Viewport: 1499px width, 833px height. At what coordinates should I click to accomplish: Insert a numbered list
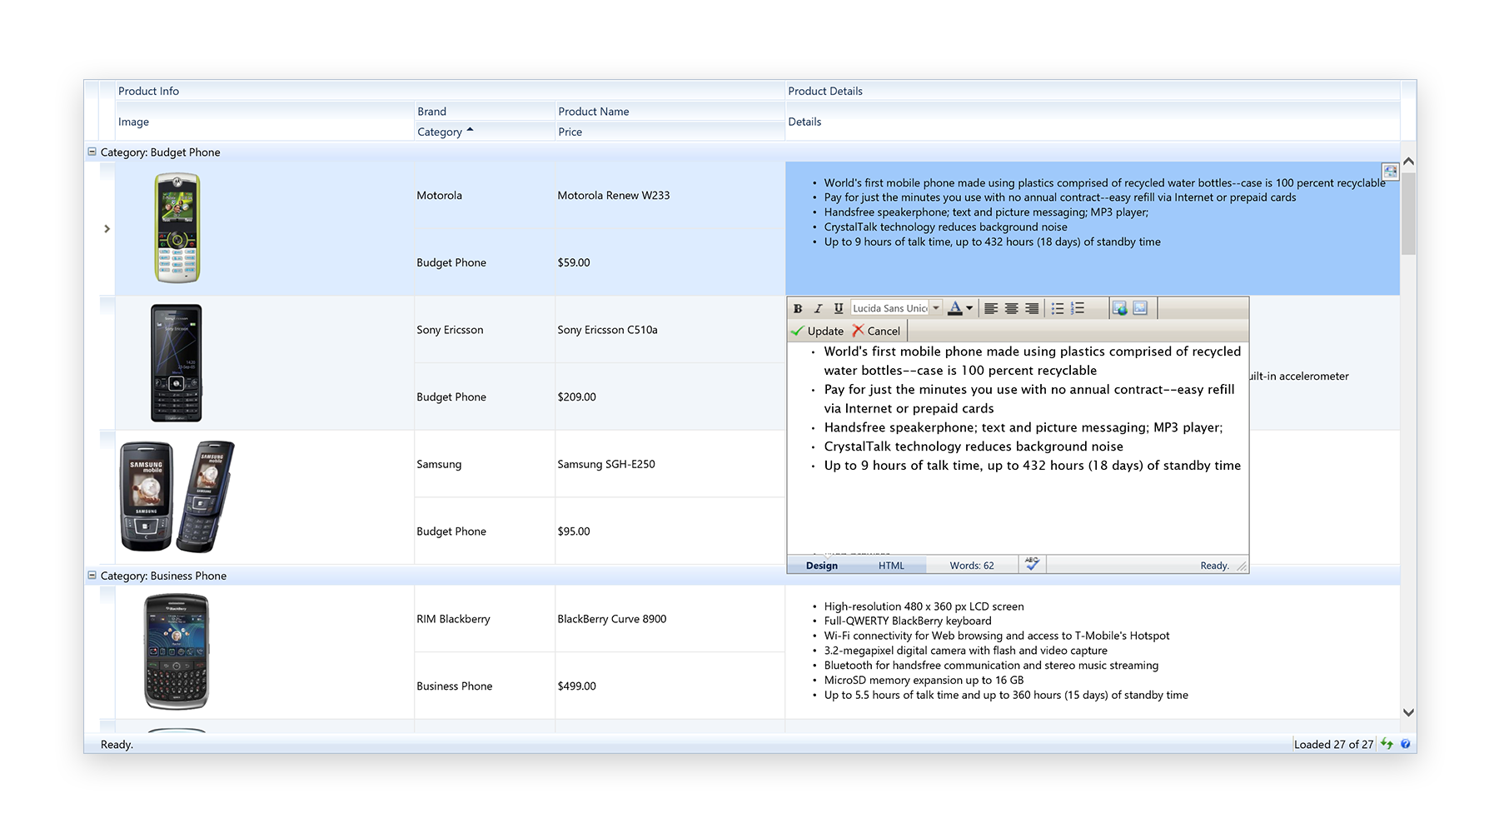point(1078,308)
